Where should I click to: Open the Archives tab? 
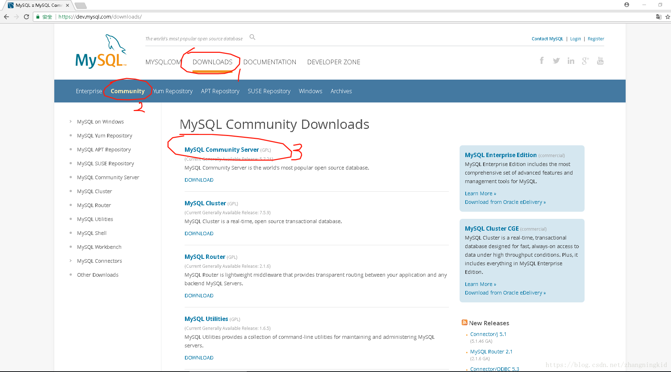(x=341, y=91)
